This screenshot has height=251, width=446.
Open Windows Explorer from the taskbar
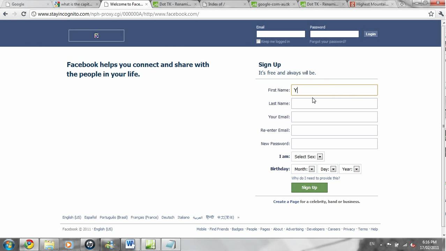pyautogui.click(x=49, y=244)
